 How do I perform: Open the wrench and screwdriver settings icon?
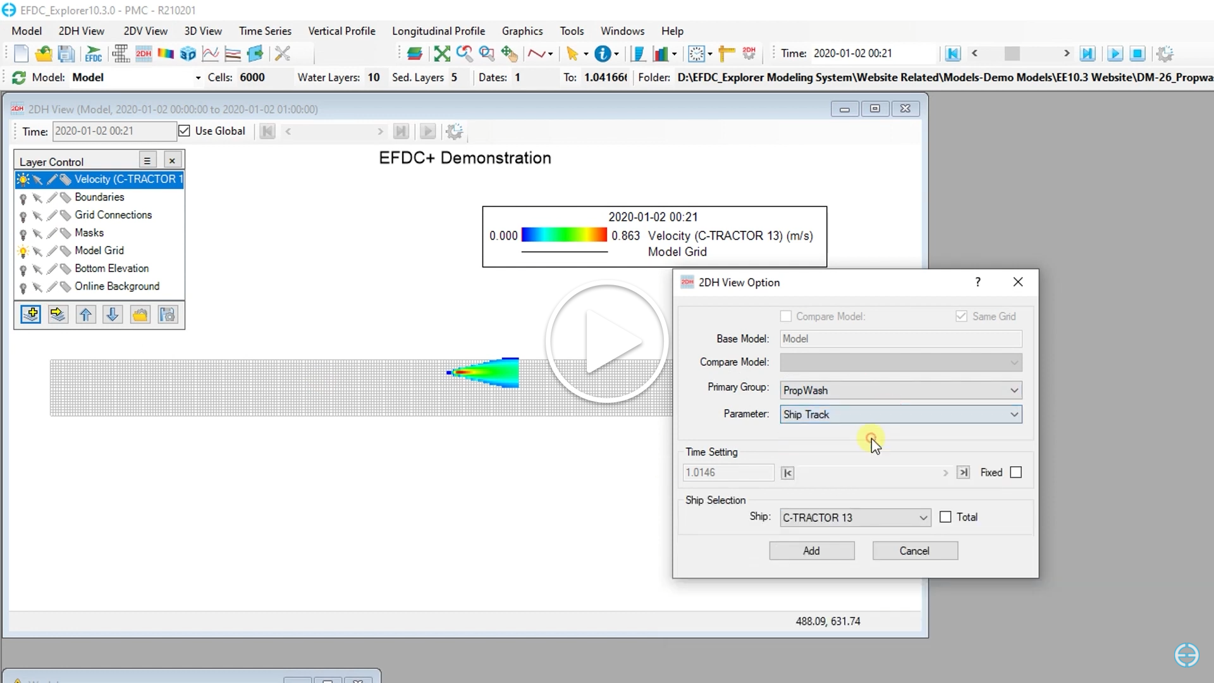[283, 54]
